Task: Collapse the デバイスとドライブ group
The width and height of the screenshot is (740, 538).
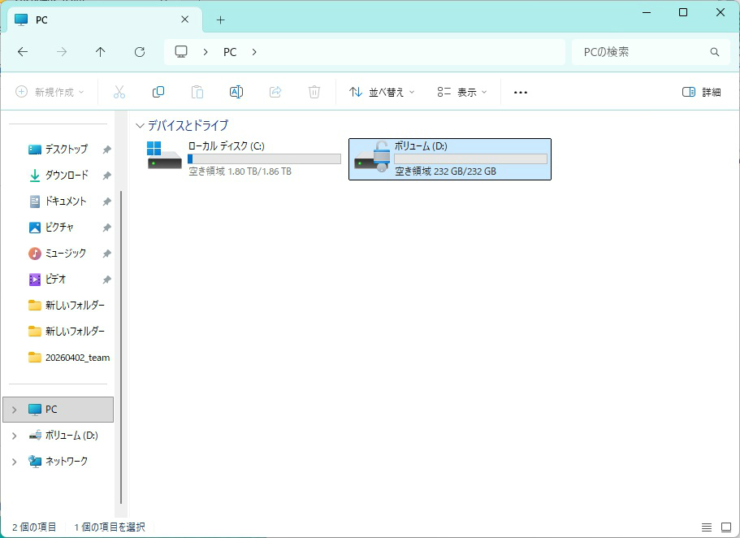Action: tap(140, 126)
